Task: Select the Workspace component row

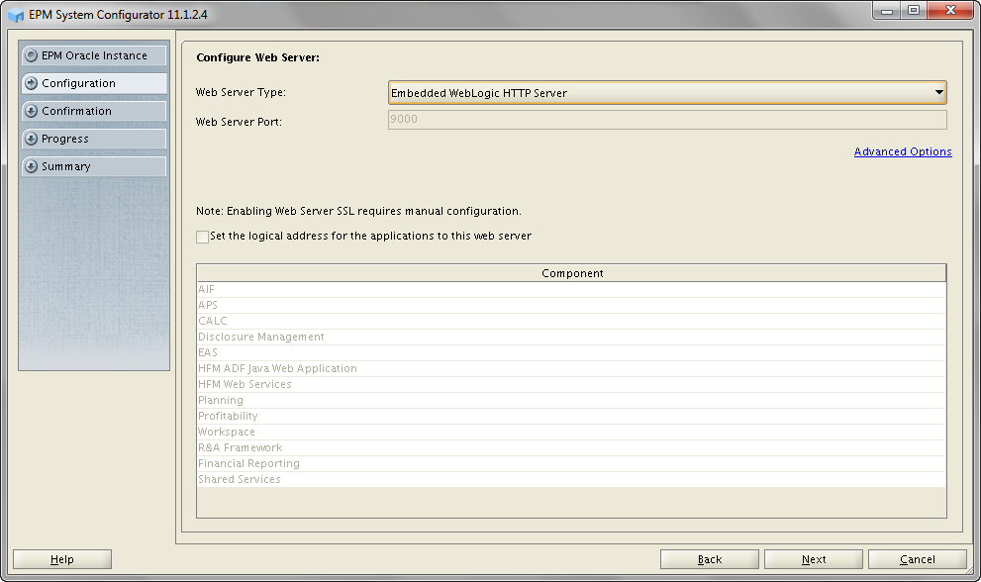Action: (571, 432)
